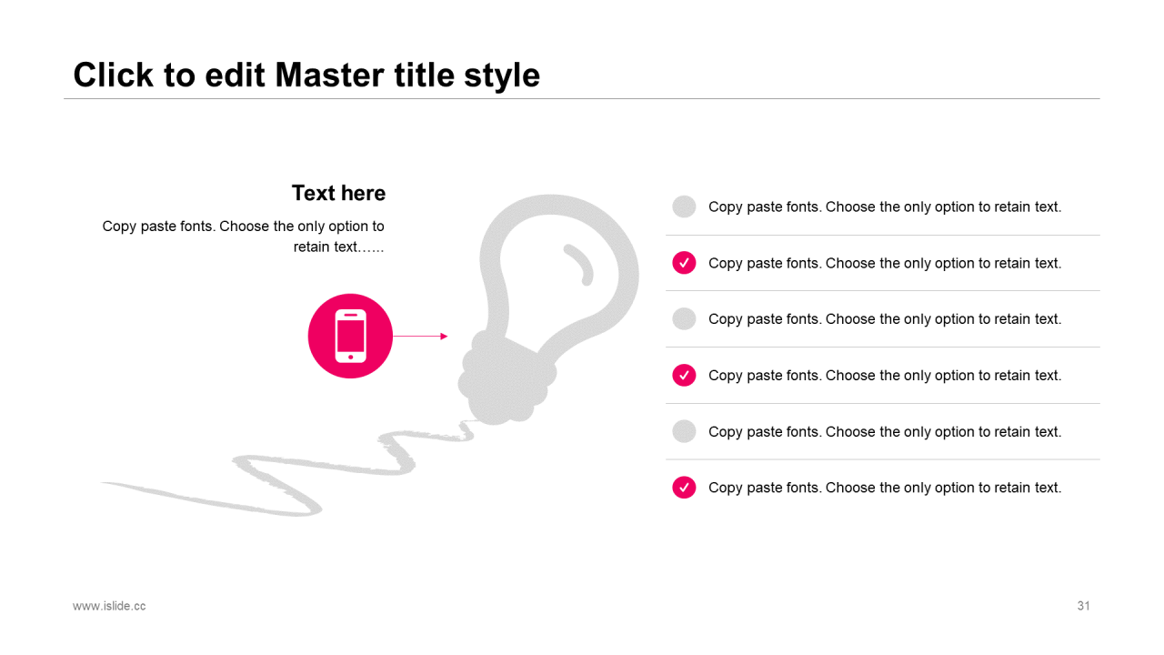1164x655 pixels.
Task: Click the first pink checkmark circle in the list
Action: 684,263
